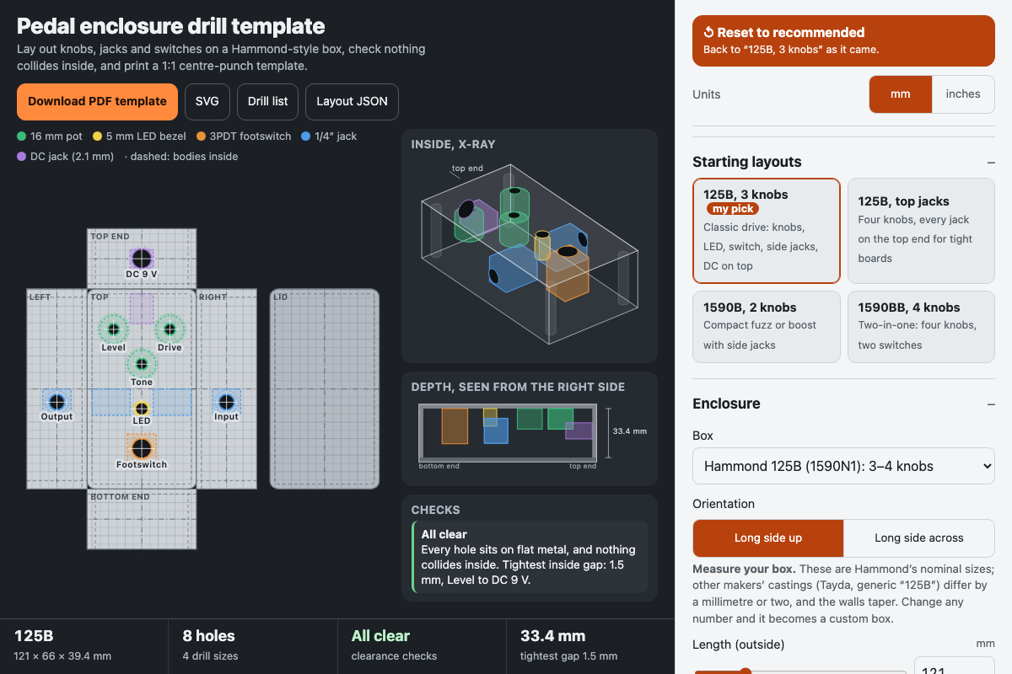The width and height of the screenshot is (1012, 674).
Task: Open the Box enclosure dropdown
Action: tap(843, 466)
